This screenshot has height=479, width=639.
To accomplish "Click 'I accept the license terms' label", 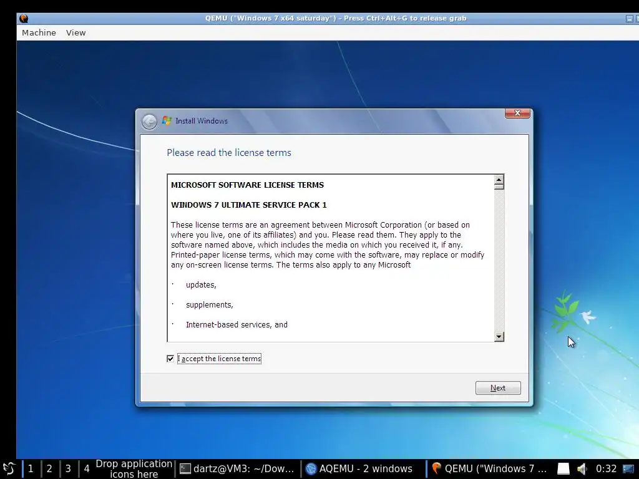I will (219, 359).
